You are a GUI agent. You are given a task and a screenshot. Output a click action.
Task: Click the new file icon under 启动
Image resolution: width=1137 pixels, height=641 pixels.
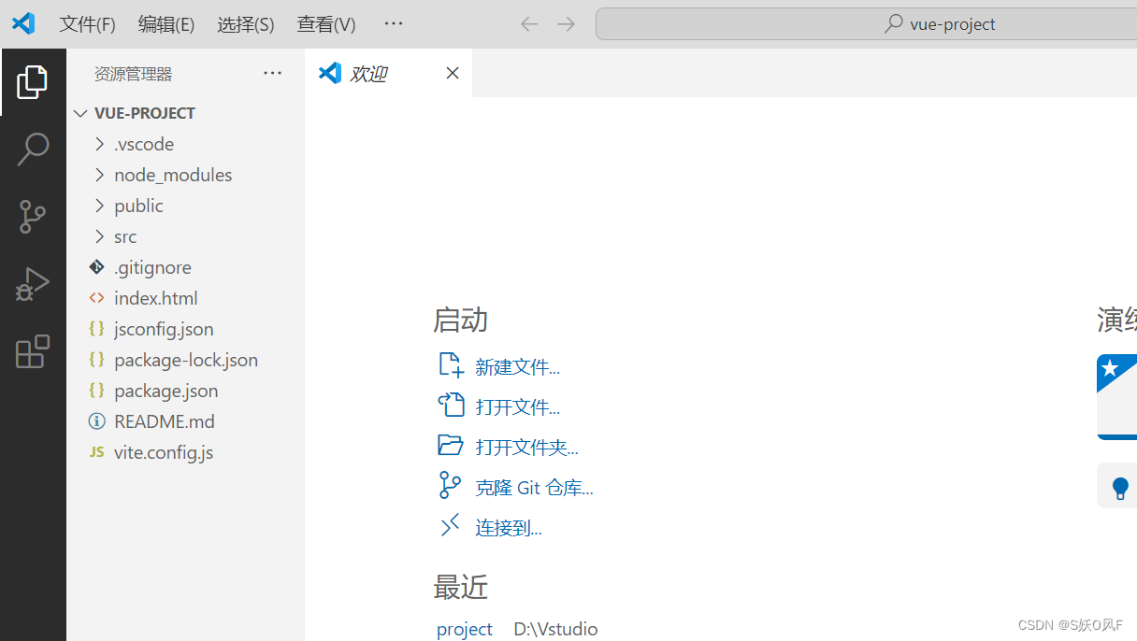(451, 365)
